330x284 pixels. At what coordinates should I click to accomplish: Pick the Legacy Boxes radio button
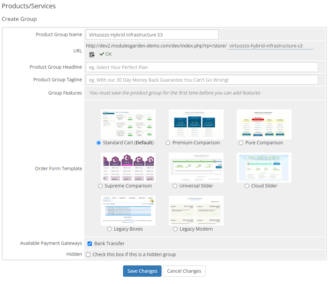tap(109, 229)
